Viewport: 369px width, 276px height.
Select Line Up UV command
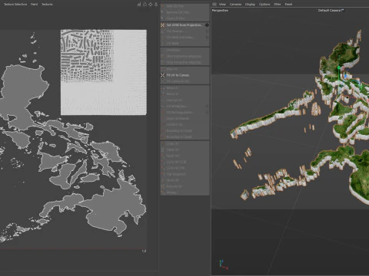pos(184,100)
